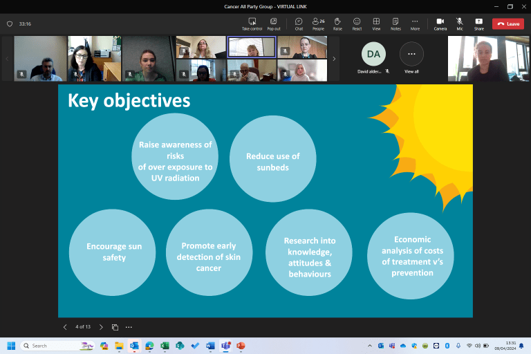Screen dimensions: 531x354
Task: Go to the next slide
Action: click(101, 327)
